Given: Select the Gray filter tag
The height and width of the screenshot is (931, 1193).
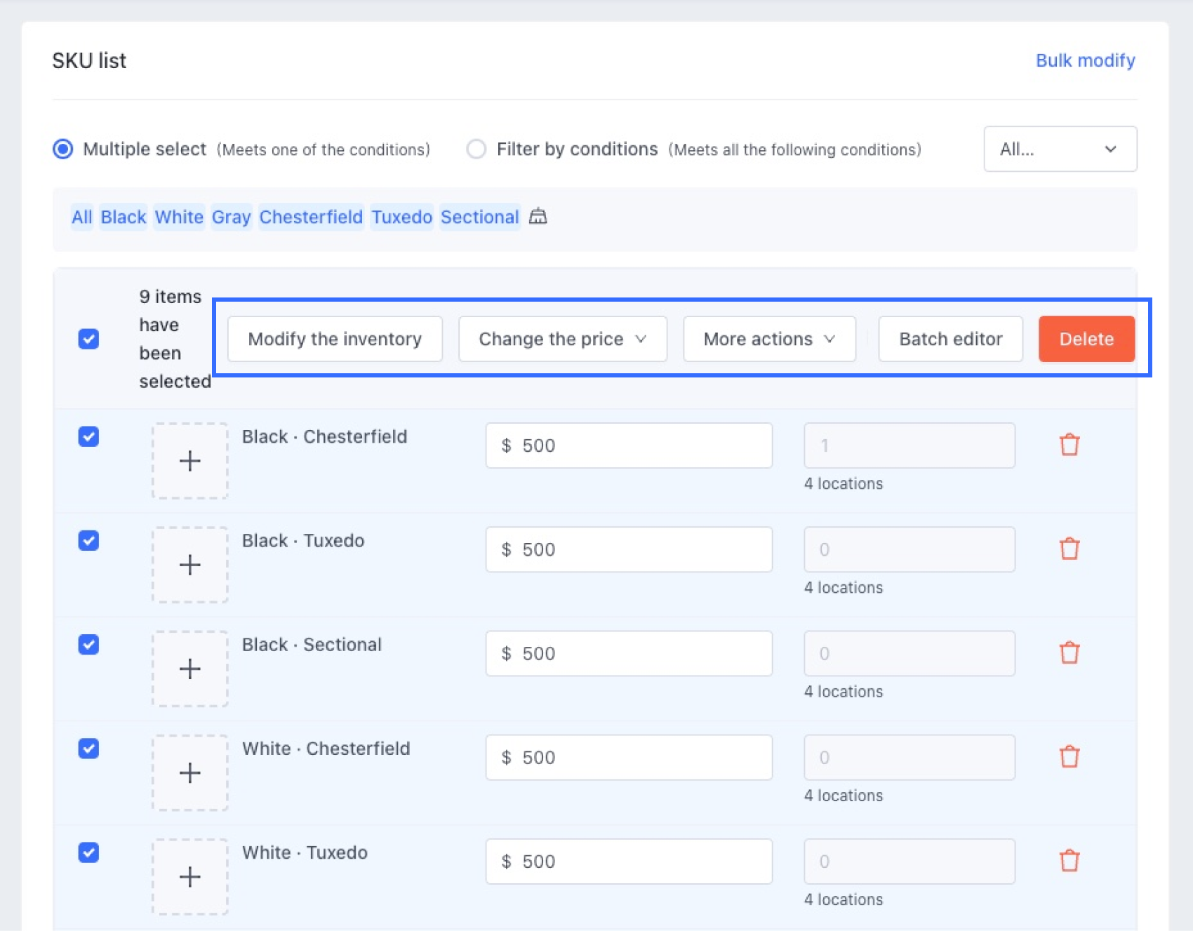Looking at the screenshot, I should click(x=232, y=217).
